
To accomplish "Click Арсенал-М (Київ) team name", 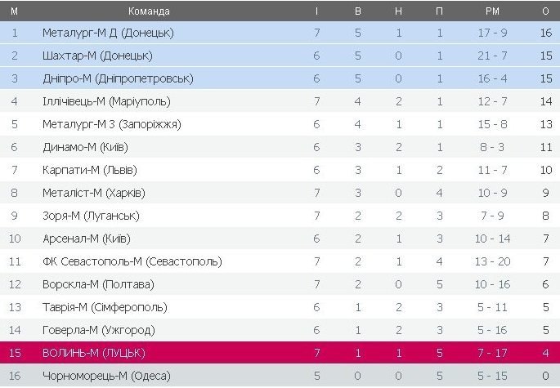I will pos(86,239).
